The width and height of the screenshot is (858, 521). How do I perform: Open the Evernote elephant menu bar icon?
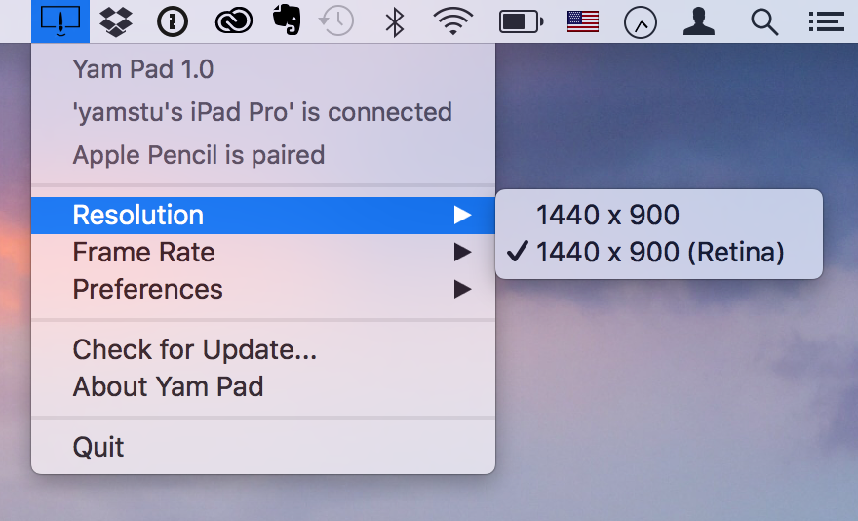pyautogui.click(x=287, y=20)
